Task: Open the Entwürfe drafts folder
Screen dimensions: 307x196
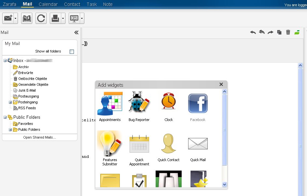Action: point(26,73)
